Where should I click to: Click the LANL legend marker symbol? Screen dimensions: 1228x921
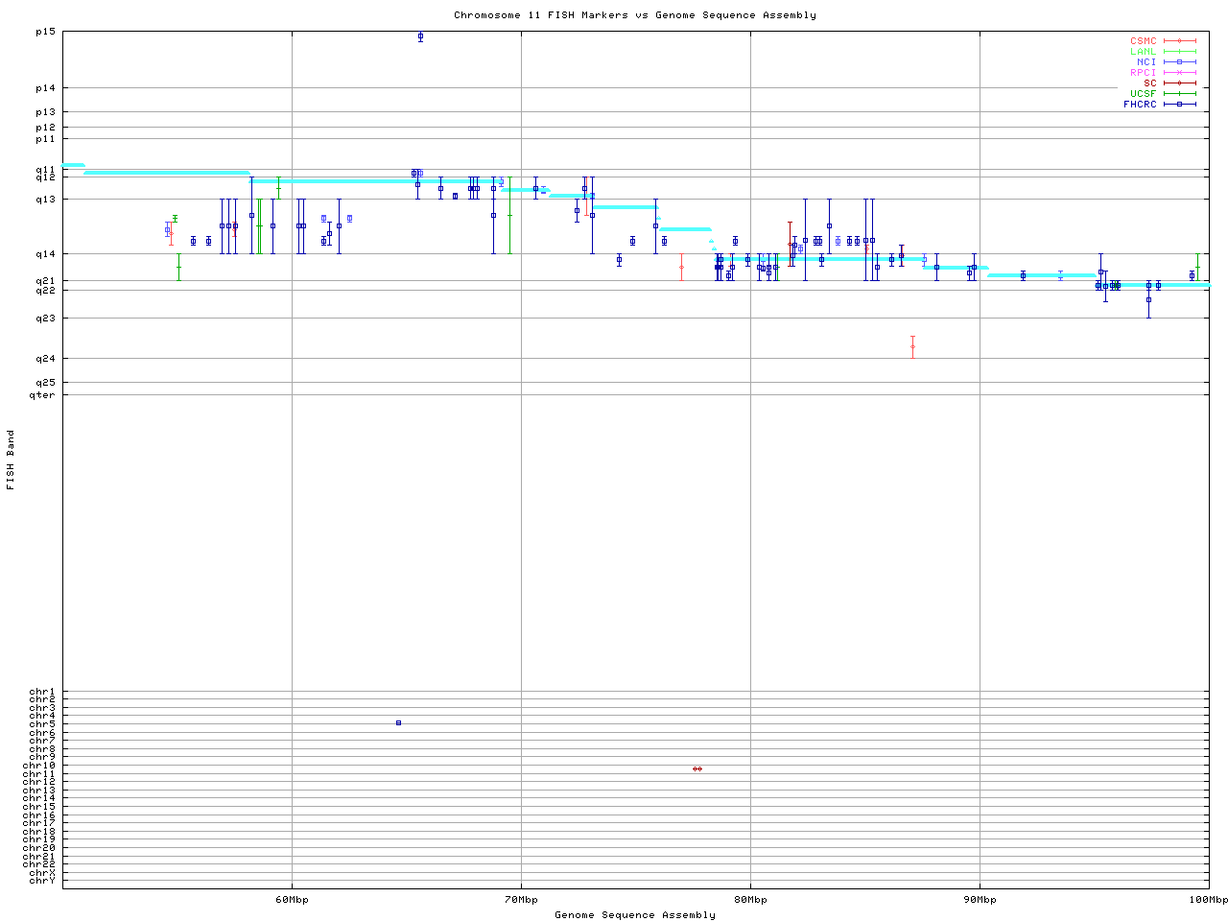1179,52
